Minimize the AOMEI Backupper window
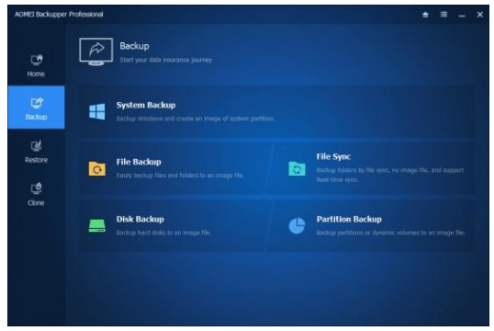Screen dimensions: 494x331 (462, 15)
